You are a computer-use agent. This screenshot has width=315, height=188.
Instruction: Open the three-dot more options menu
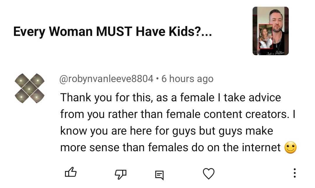click(295, 173)
